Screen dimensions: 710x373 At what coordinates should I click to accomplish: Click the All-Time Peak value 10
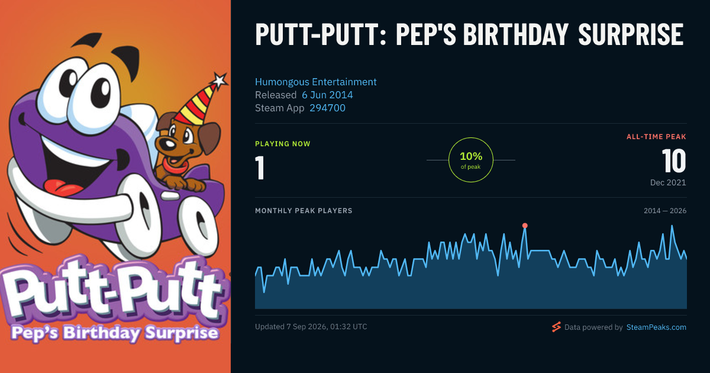click(x=674, y=161)
